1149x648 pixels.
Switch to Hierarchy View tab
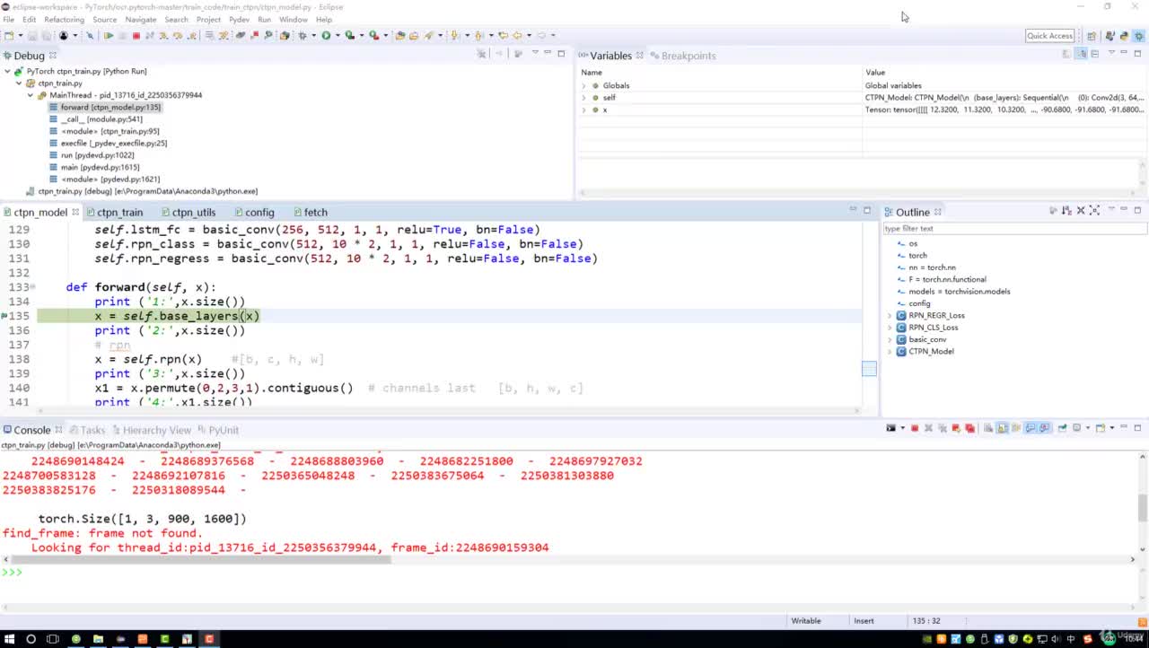156,430
